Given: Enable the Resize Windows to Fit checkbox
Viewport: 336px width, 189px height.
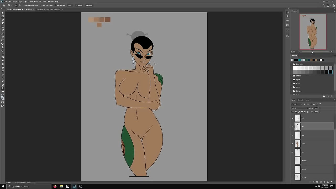Looking at the screenshot, I should click(x=24, y=6).
